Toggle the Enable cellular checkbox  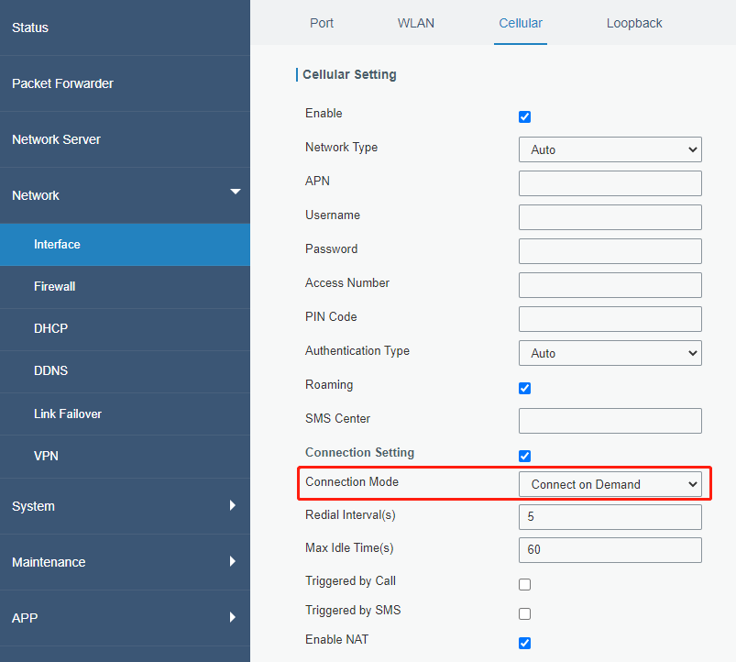coord(524,116)
